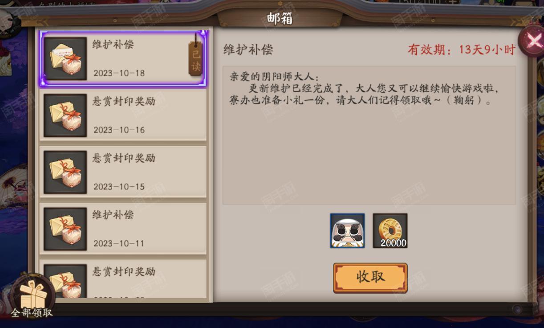Click the 20000 gold coin reward icon
Viewport: 544px width, 328px height.
[x=390, y=230]
